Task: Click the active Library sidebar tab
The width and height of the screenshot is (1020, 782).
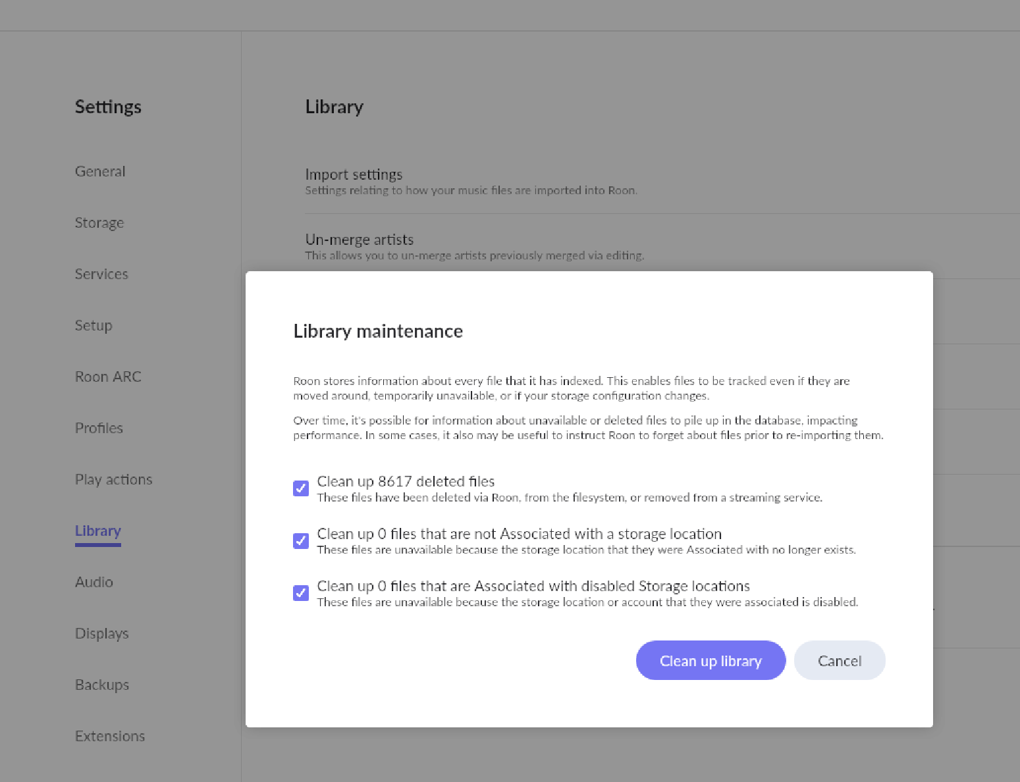Action: [97, 531]
